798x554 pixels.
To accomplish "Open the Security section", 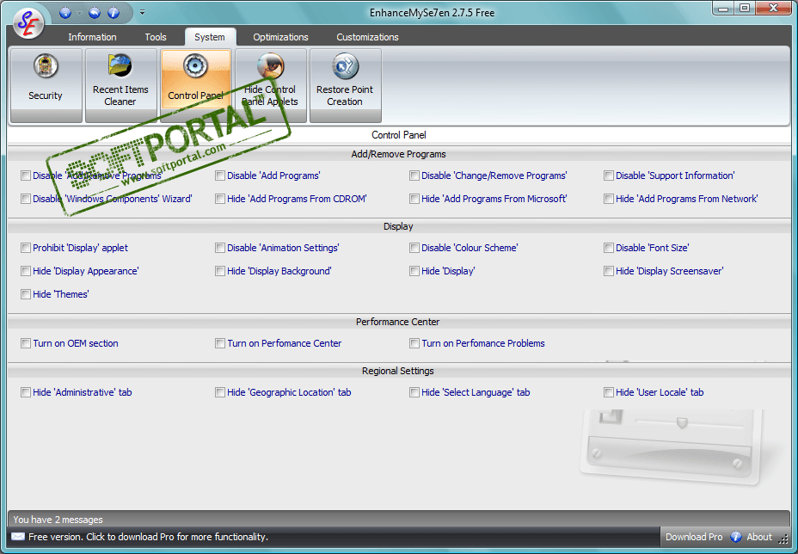I will 46,85.
